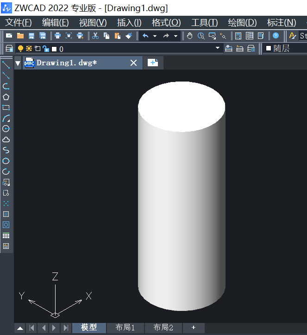307x335 pixels.
Task: Select the Rectangle tool
Action: (x=6, y=107)
